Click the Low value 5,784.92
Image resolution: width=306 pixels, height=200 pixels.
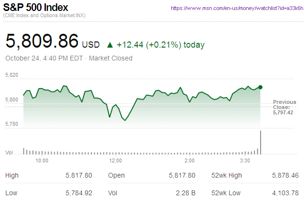[78, 192]
